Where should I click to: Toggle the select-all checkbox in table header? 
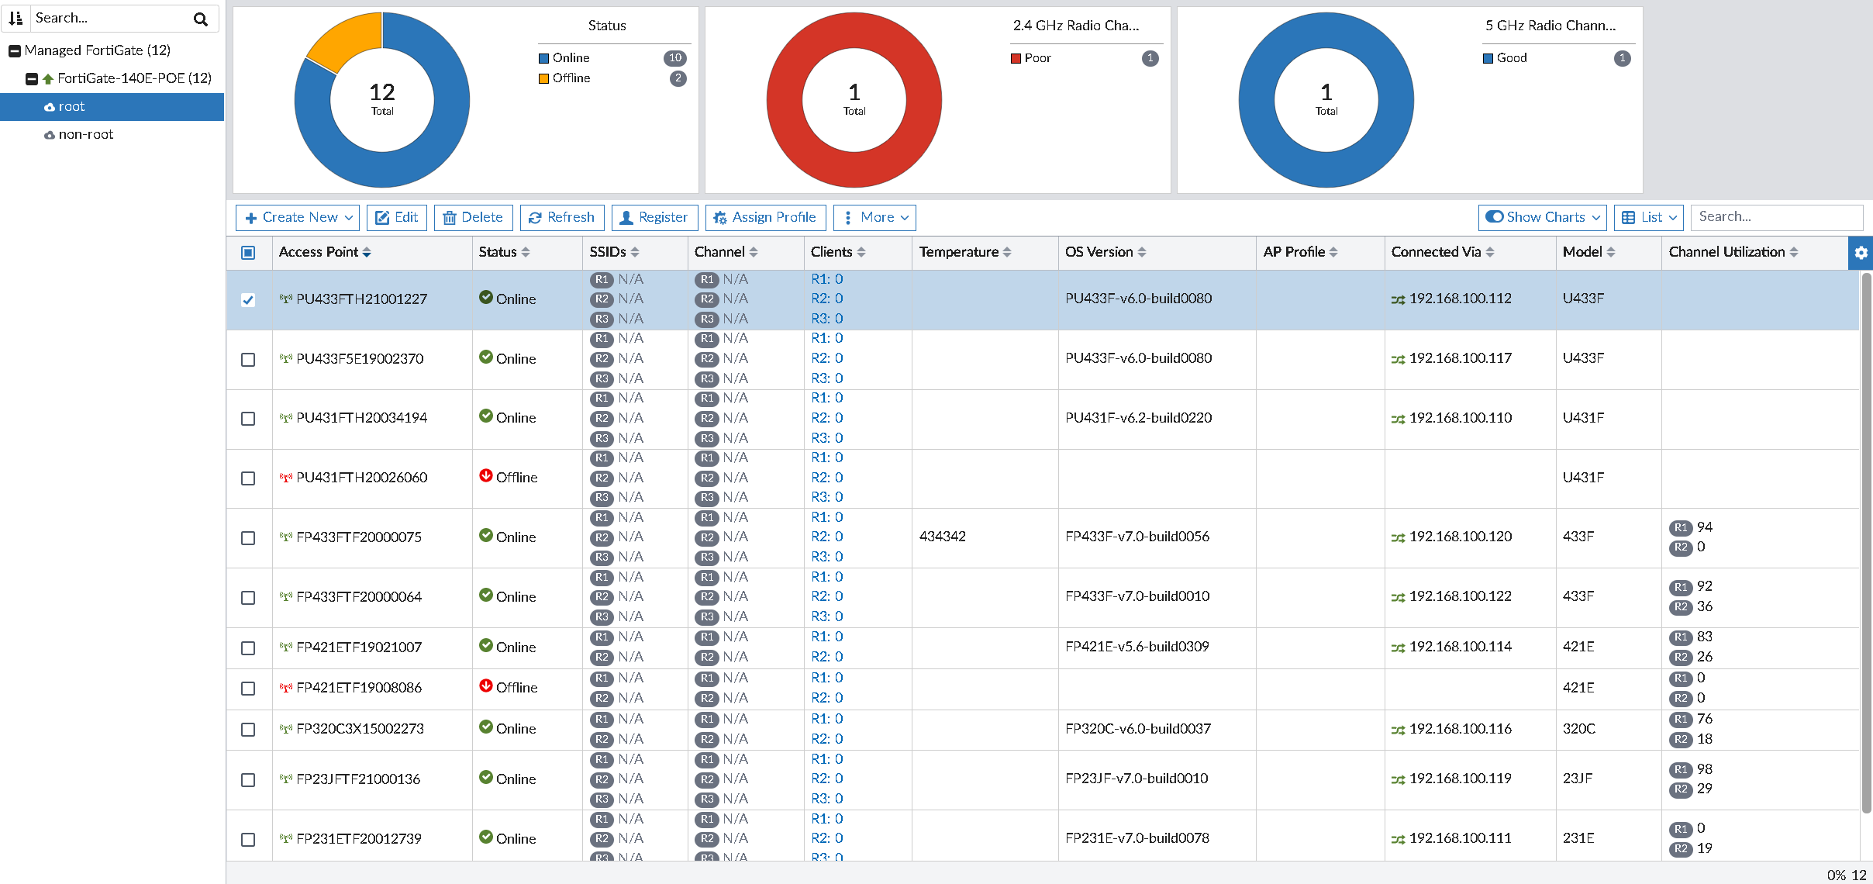point(248,253)
